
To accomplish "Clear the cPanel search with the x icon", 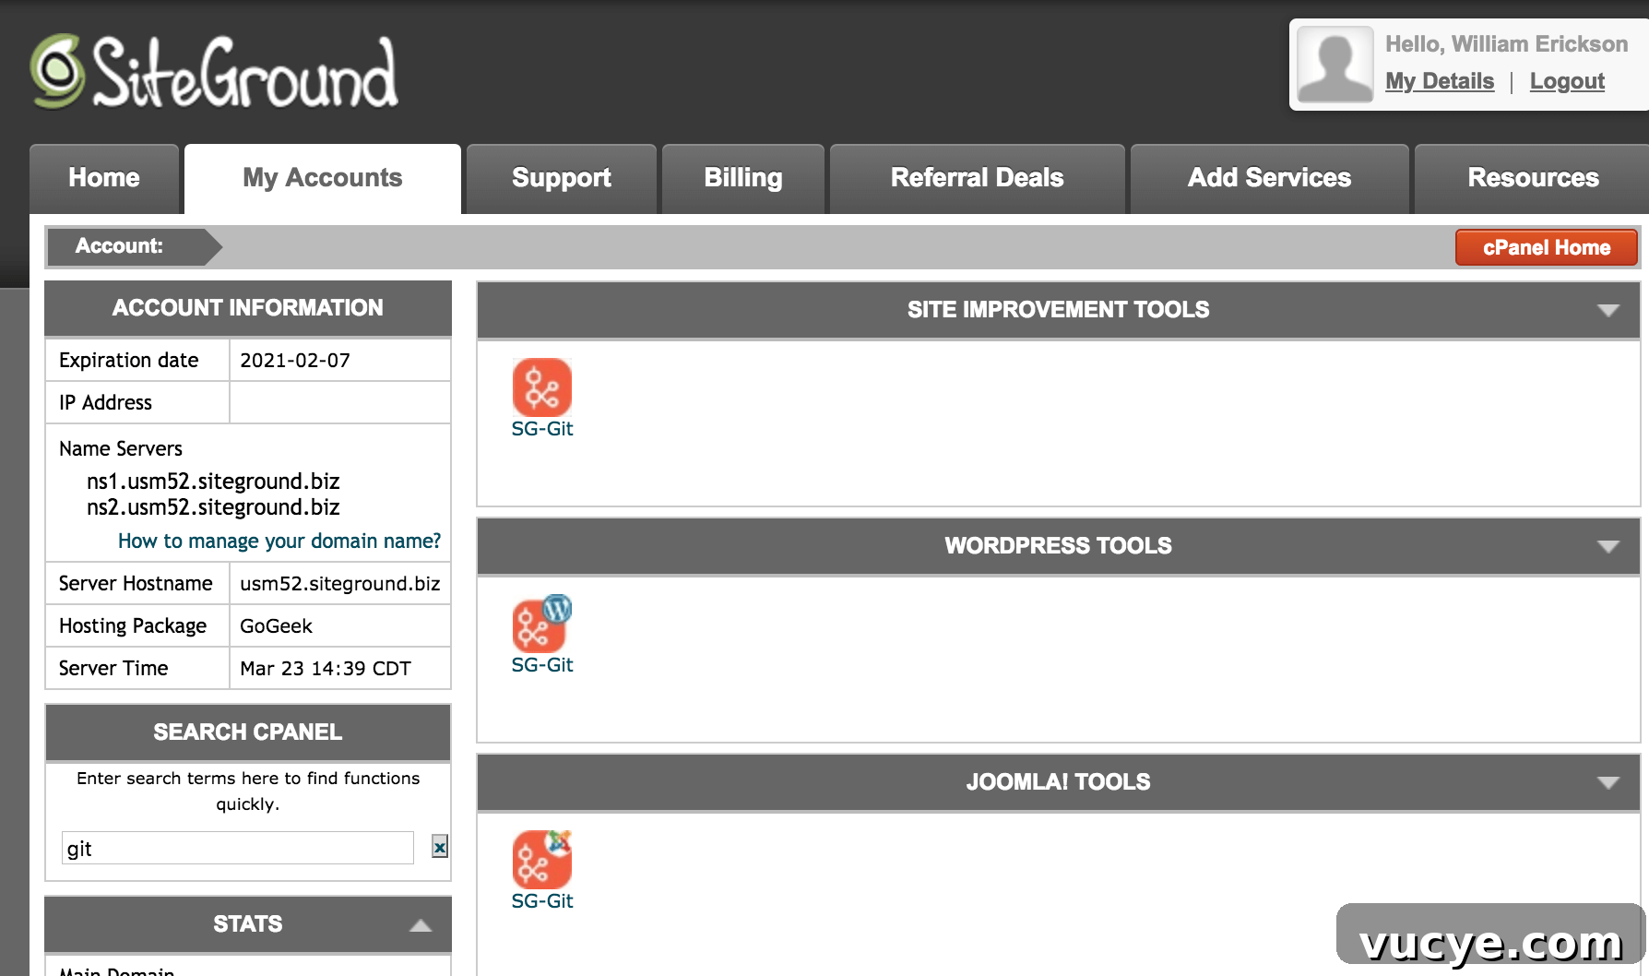I will click(440, 847).
